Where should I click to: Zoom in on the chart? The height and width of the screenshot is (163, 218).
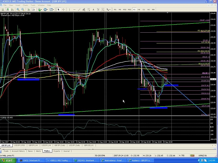pos(18,9)
